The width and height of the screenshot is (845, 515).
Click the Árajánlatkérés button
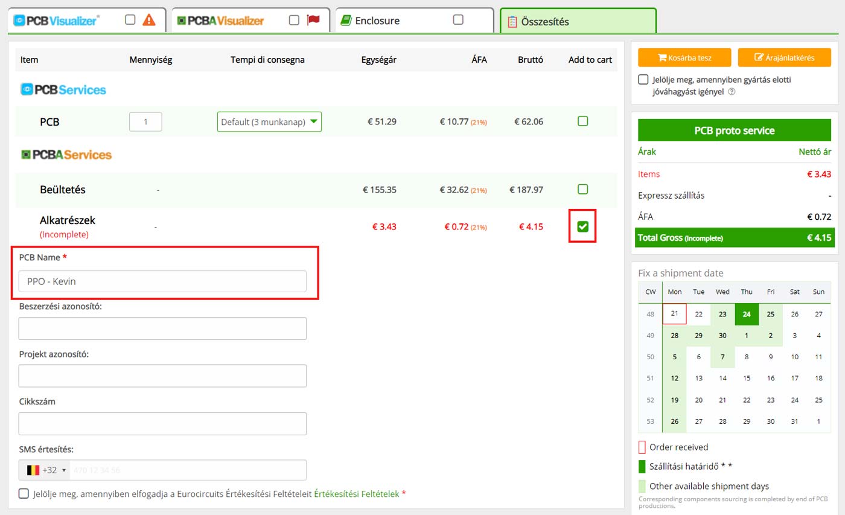click(784, 58)
